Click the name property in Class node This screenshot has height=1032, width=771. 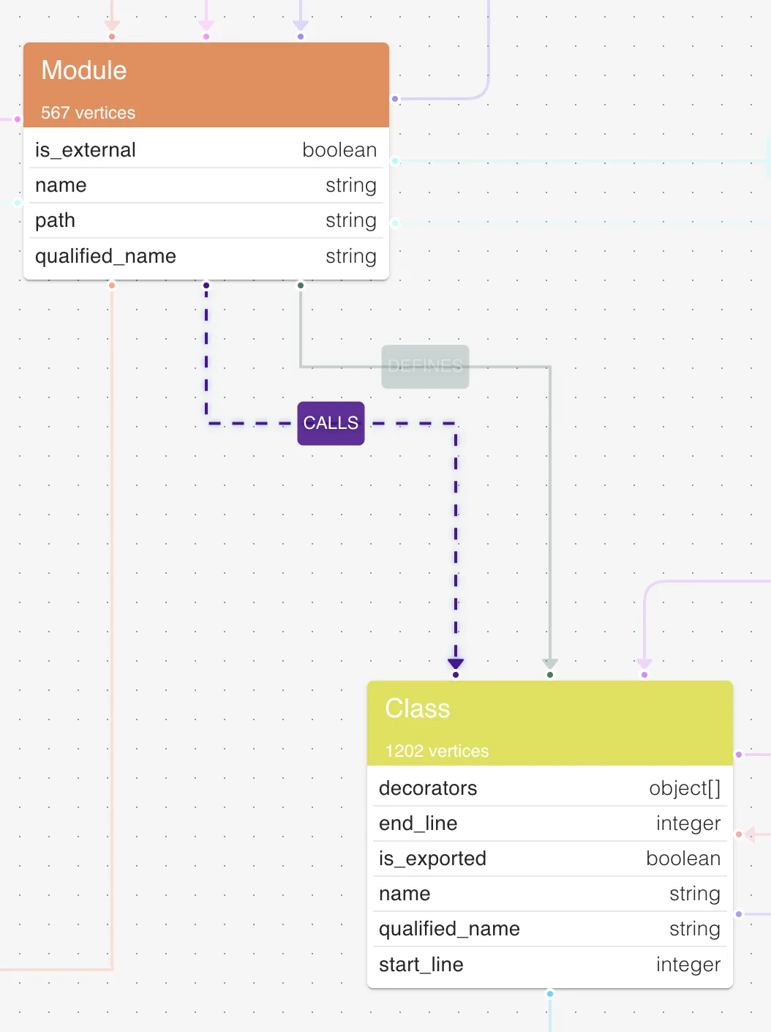[550, 894]
